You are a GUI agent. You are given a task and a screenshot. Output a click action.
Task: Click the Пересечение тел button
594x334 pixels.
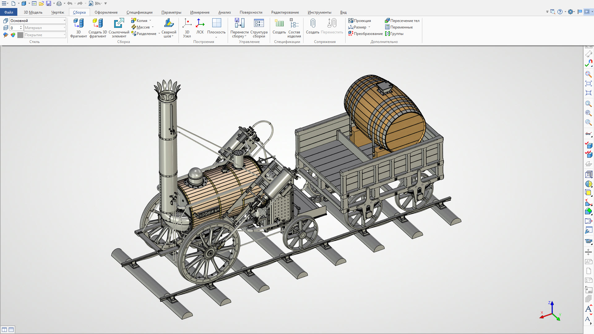[x=402, y=21]
